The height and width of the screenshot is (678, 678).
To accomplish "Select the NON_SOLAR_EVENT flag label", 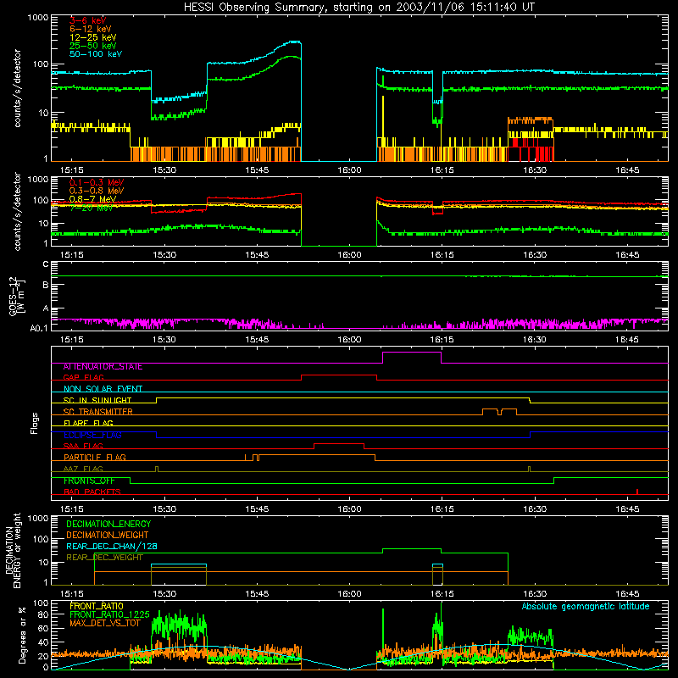I will 103,389.
